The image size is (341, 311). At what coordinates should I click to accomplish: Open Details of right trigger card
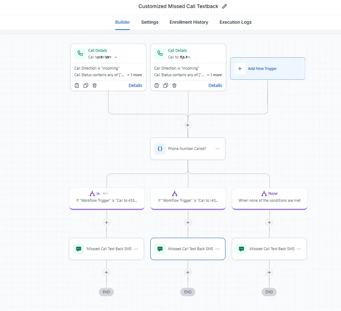(215, 86)
